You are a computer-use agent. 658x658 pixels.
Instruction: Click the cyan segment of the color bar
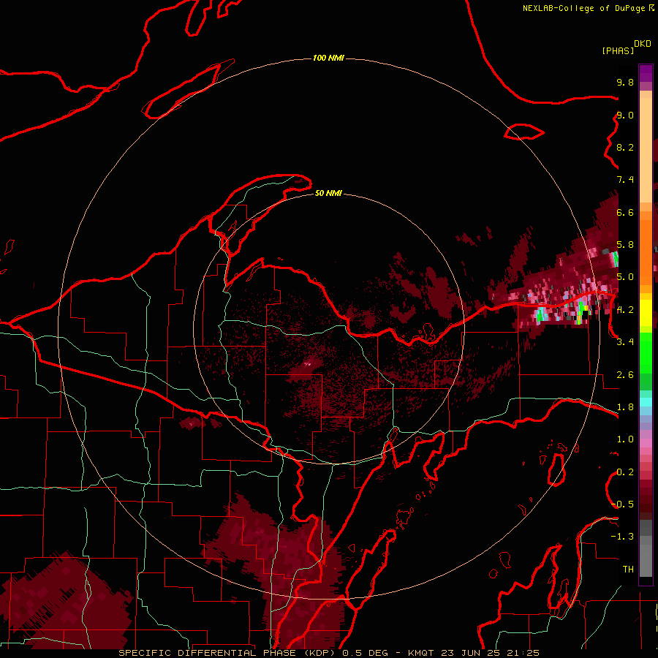(646, 402)
